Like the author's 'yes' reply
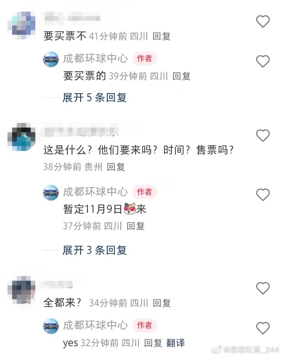The height and width of the screenshot is (354, 281). [263, 328]
